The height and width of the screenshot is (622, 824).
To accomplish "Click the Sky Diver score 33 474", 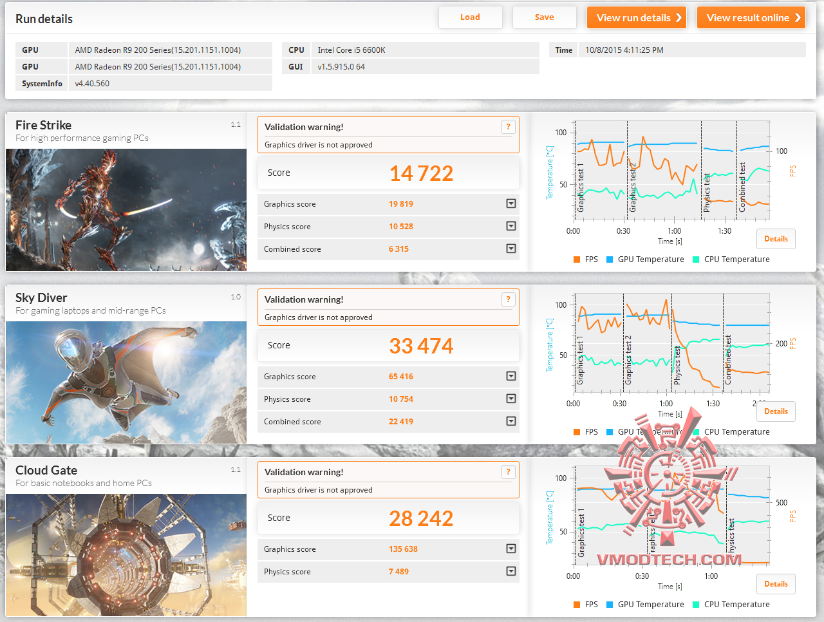I will 421,346.
